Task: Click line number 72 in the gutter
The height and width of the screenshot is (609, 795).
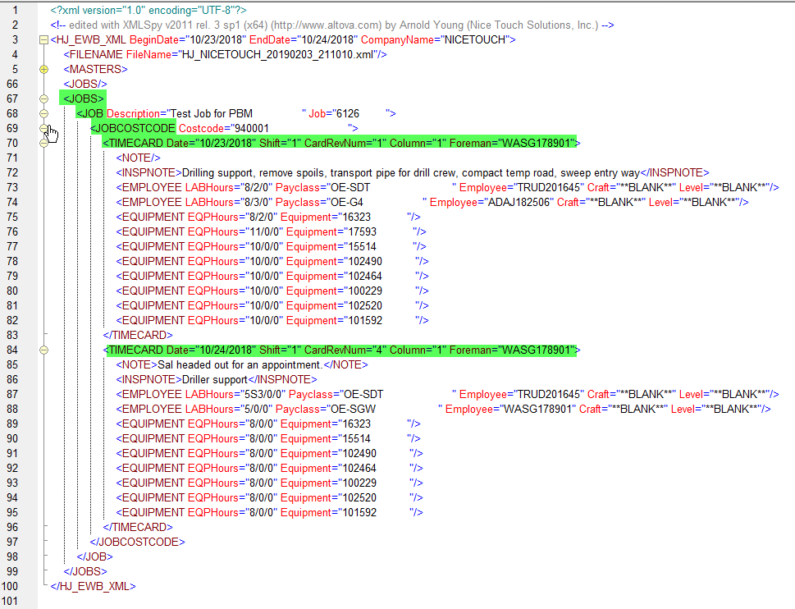Action: [x=12, y=172]
